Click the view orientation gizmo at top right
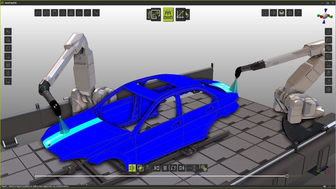Image resolution: width=336 pixels, height=189 pixels. (324, 16)
